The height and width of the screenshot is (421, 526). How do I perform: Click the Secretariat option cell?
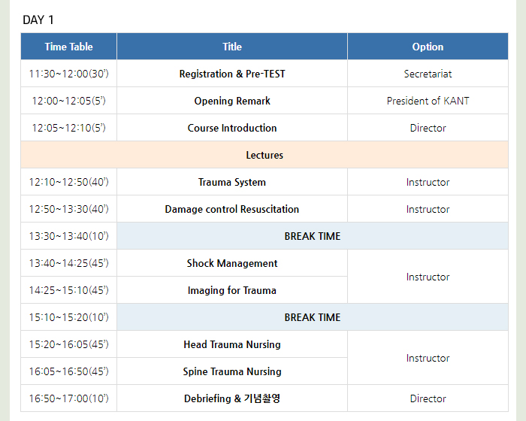point(428,74)
